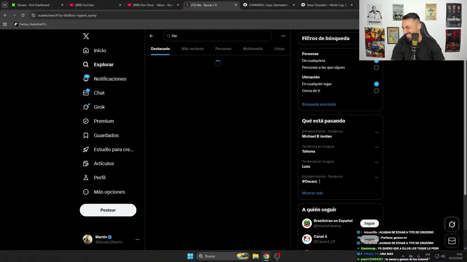Open Guardados bookmark icon

click(86, 135)
